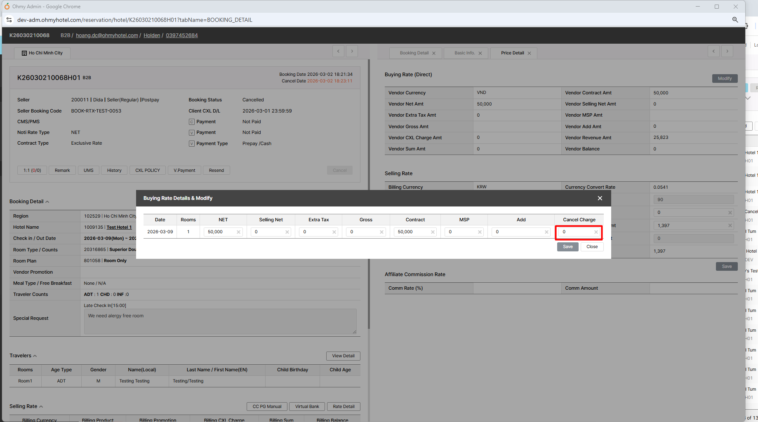Screen dimensions: 758x422
Task: Click the Cancel Charge input field
Action: coord(576,232)
